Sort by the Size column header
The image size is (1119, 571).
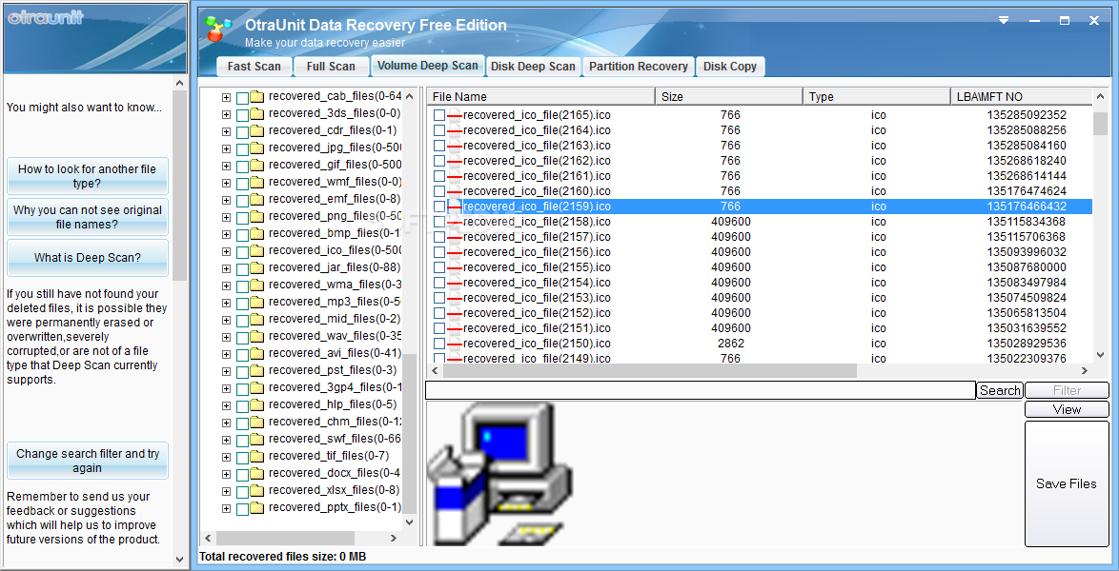tap(729, 96)
